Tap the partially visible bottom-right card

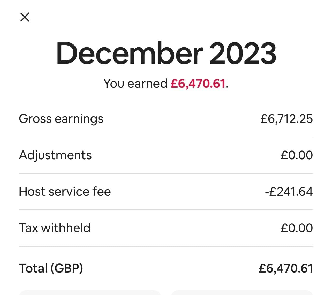click(x=242, y=293)
